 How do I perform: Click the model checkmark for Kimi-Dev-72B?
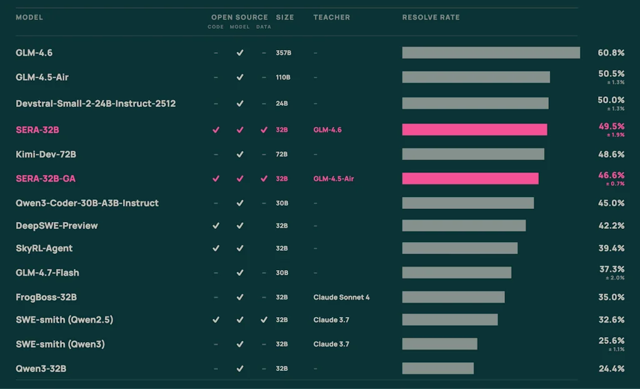click(239, 154)
